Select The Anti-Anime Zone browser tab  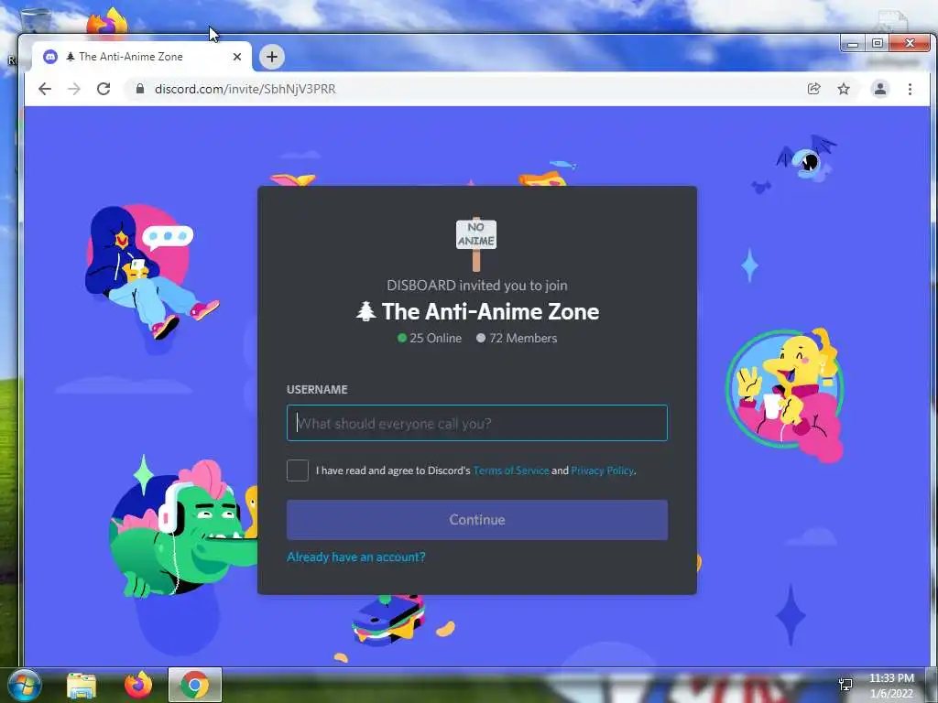coord(141,57)
